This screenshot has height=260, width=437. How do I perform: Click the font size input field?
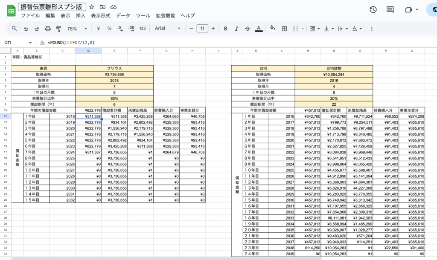[202, 29]
